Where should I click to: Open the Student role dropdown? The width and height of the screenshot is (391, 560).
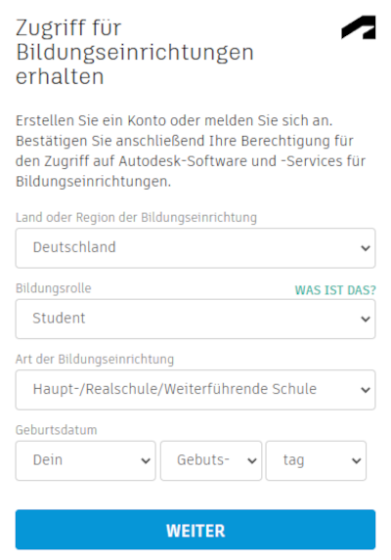click(x=195, y=319)
